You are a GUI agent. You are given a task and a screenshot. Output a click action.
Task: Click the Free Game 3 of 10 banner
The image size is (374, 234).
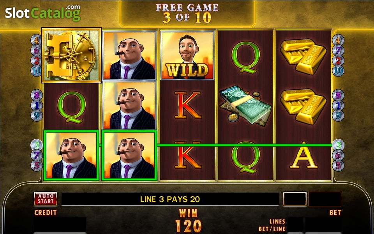187,14
